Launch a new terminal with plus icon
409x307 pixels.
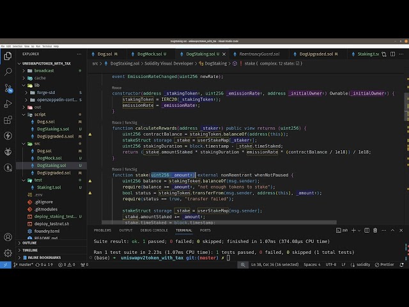click(353, 230)
